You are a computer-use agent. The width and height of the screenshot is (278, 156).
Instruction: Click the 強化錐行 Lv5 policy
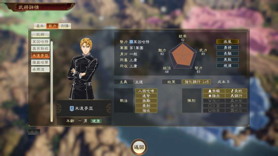(x=197, y=82)
